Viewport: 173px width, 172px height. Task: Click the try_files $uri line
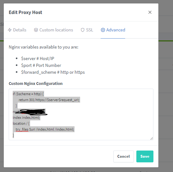(x=45, y=129)
